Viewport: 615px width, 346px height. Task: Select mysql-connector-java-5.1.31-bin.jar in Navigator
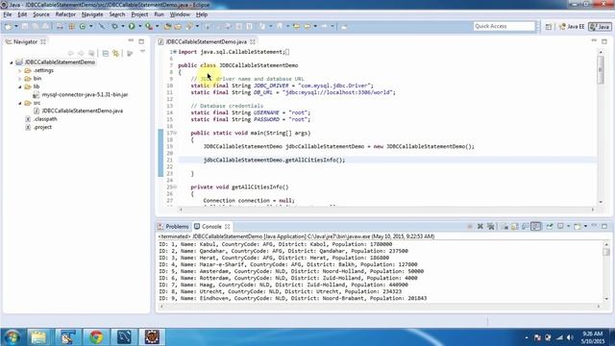[85, 95]
